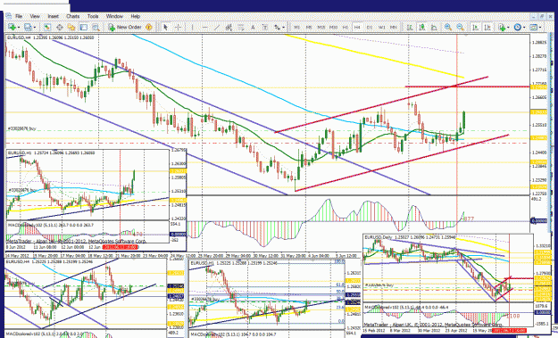Open the Indicators list icon

502,27
